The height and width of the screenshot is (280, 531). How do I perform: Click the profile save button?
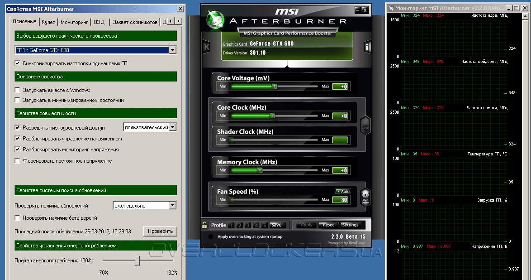pos(277,225)
